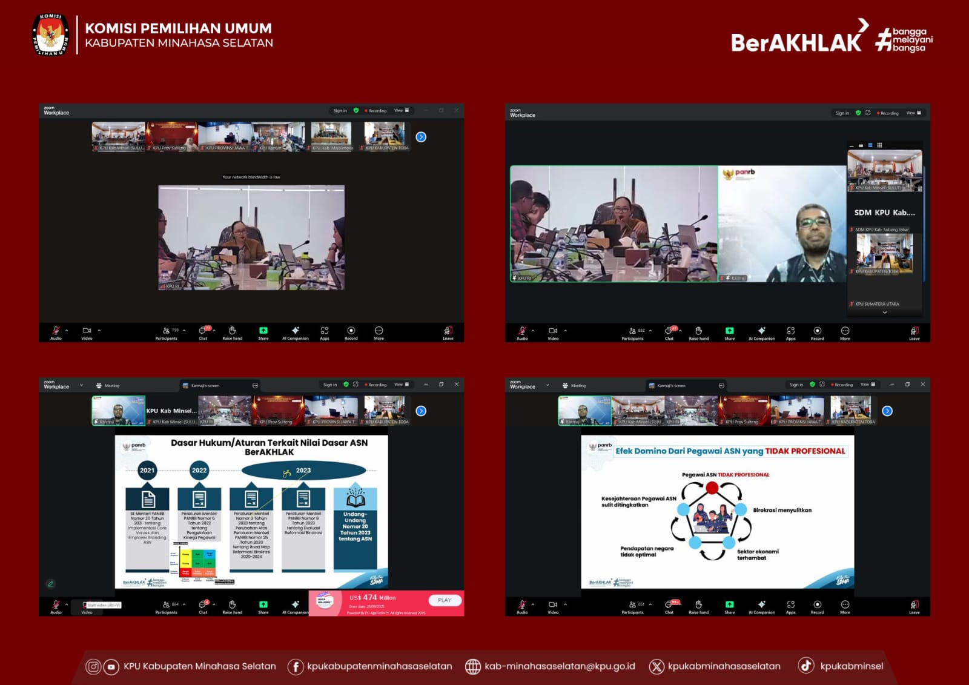Toggle Audio mute in the window showing Karmaji's video

click(x=522, y=333)
